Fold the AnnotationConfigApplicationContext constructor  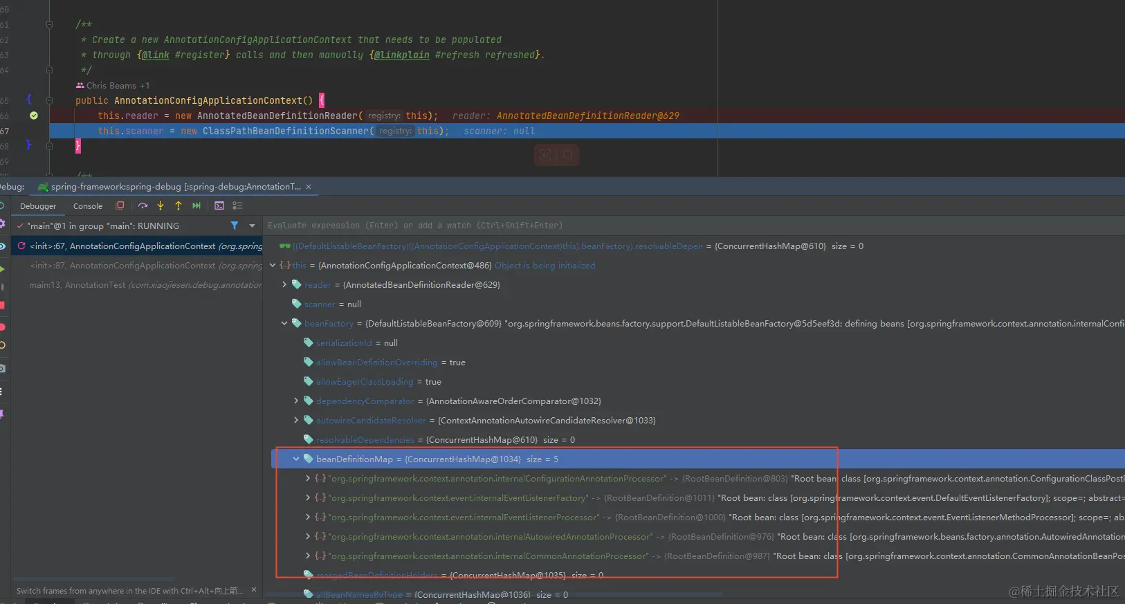coord(49,100)
